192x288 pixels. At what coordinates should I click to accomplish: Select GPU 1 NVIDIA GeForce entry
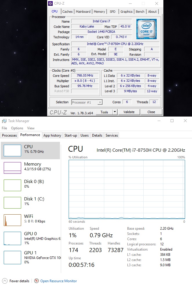click(x=30, y=257)
